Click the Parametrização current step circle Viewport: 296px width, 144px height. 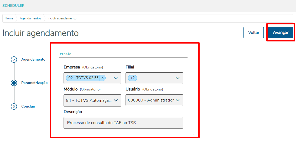click(14, 83)
